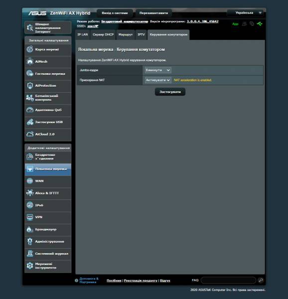Open the Network Map (Карта мережі) icon
This screenshot has height=299, width=288.
[30, 49]
